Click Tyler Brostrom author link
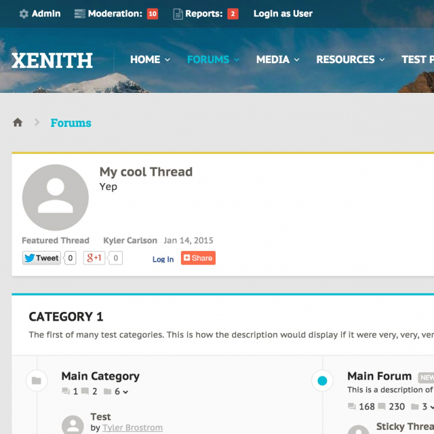The height and width of the screenshot is (434, 434). (x=132, y=428)
